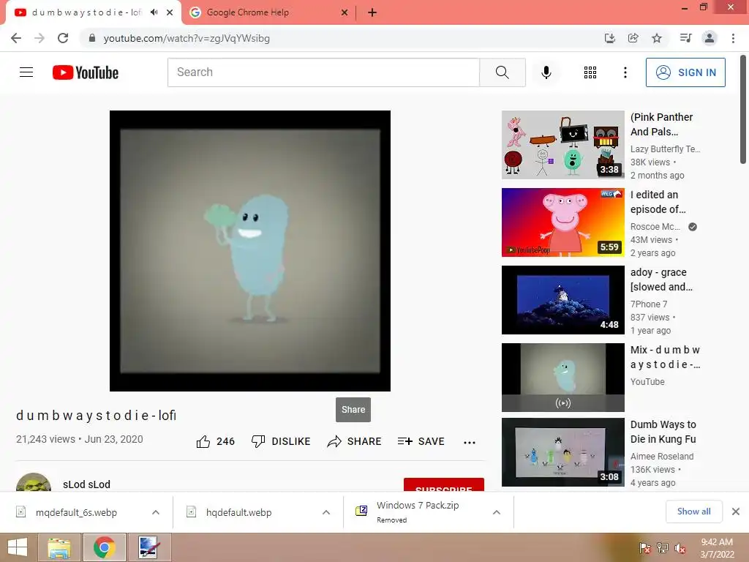Open Dumb Ways to Die Kung Fu thumbnail
Screen dimensions: 749x562
point(562,452)
